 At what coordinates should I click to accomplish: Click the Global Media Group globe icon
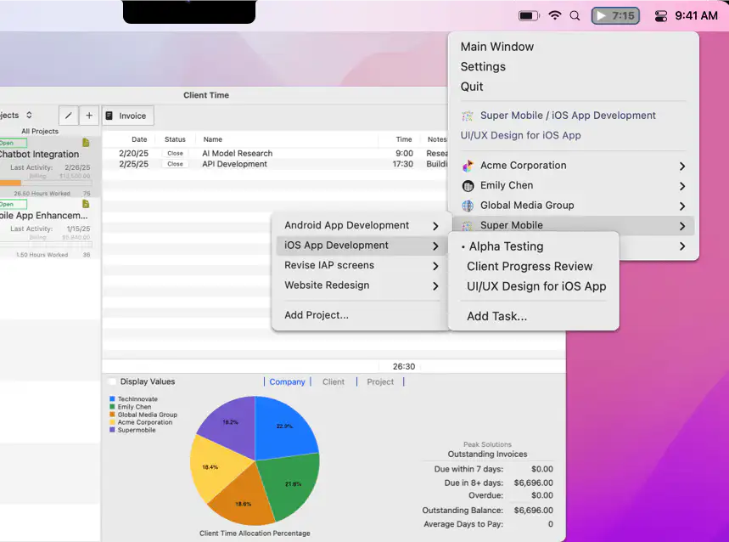pyautogui.click(x=468, y=206)
